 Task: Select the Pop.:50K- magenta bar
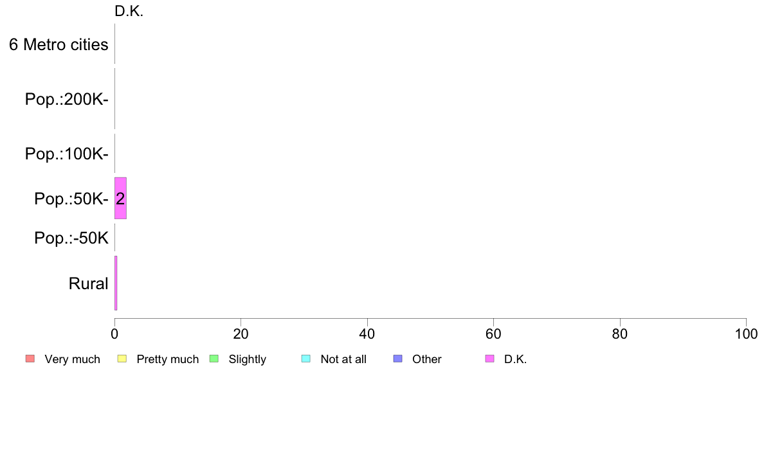point(121,198)
